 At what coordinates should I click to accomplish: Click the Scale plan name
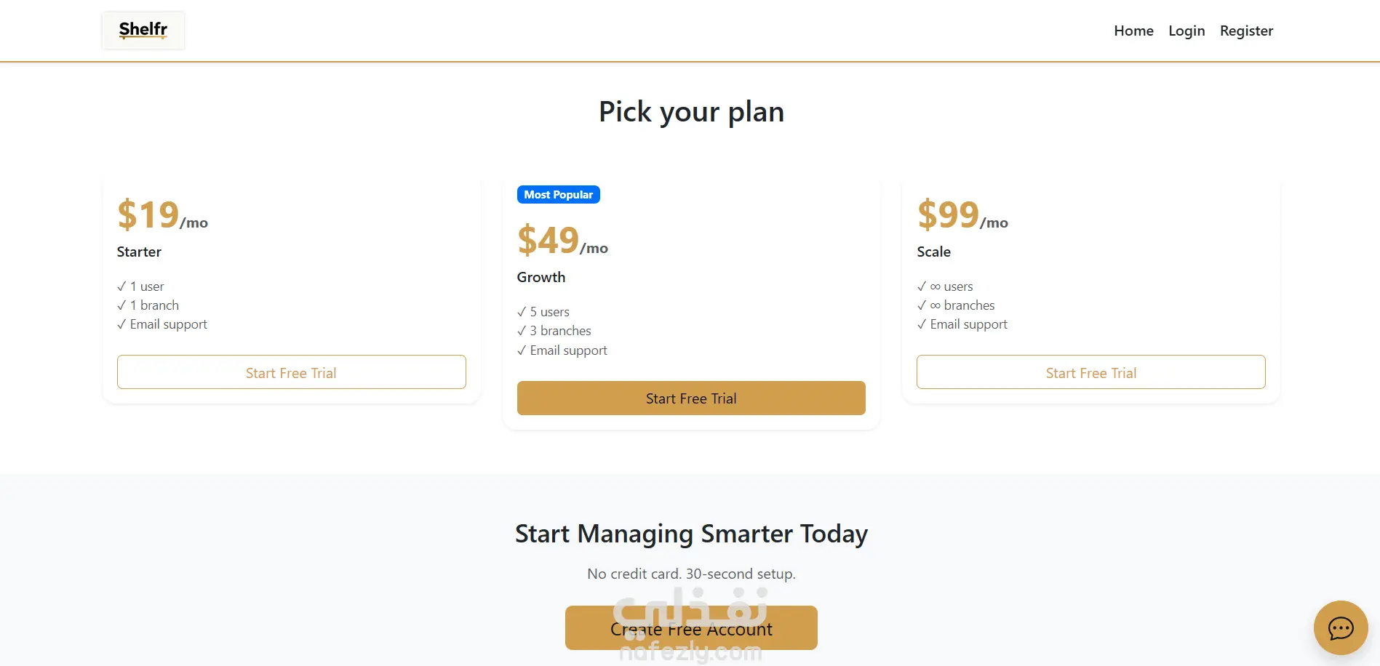point(933,252)
